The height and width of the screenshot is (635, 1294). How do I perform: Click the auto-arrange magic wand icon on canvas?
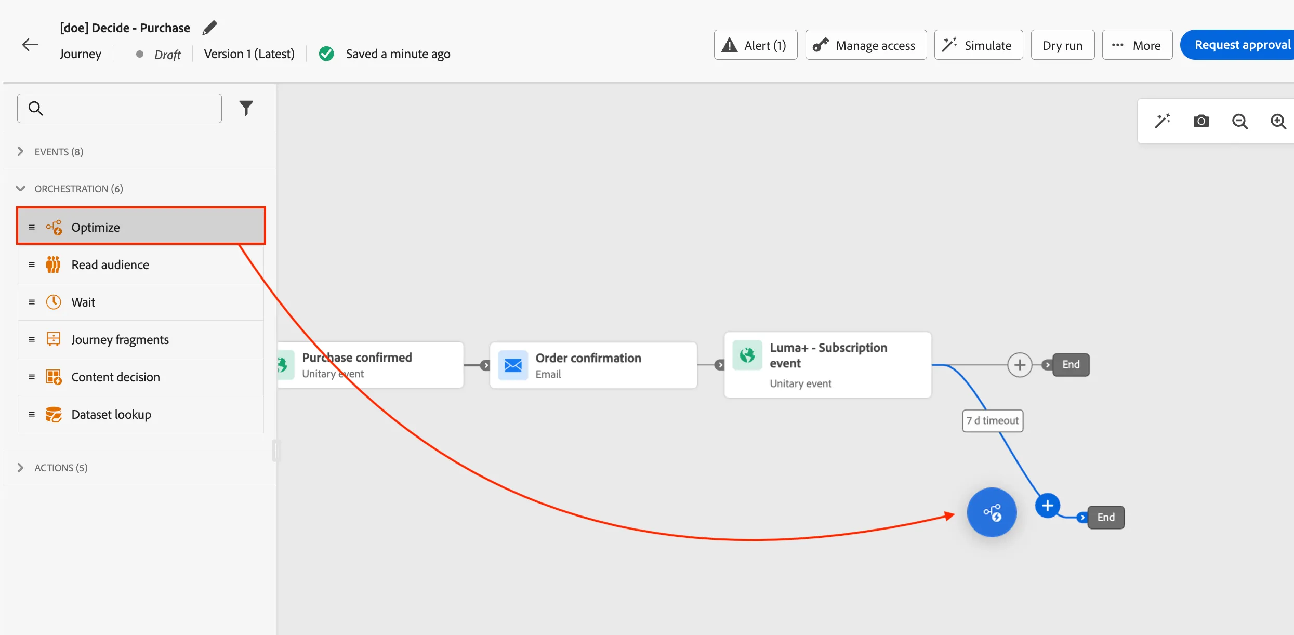(x=1163, y=121)
